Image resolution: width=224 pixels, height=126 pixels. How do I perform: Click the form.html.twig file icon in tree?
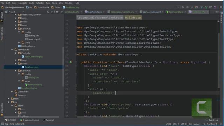pyautogui.click(x=26, y=85)
